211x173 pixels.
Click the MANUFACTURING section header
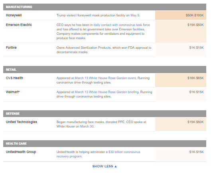pyautogui.click(x=105, y=7)
